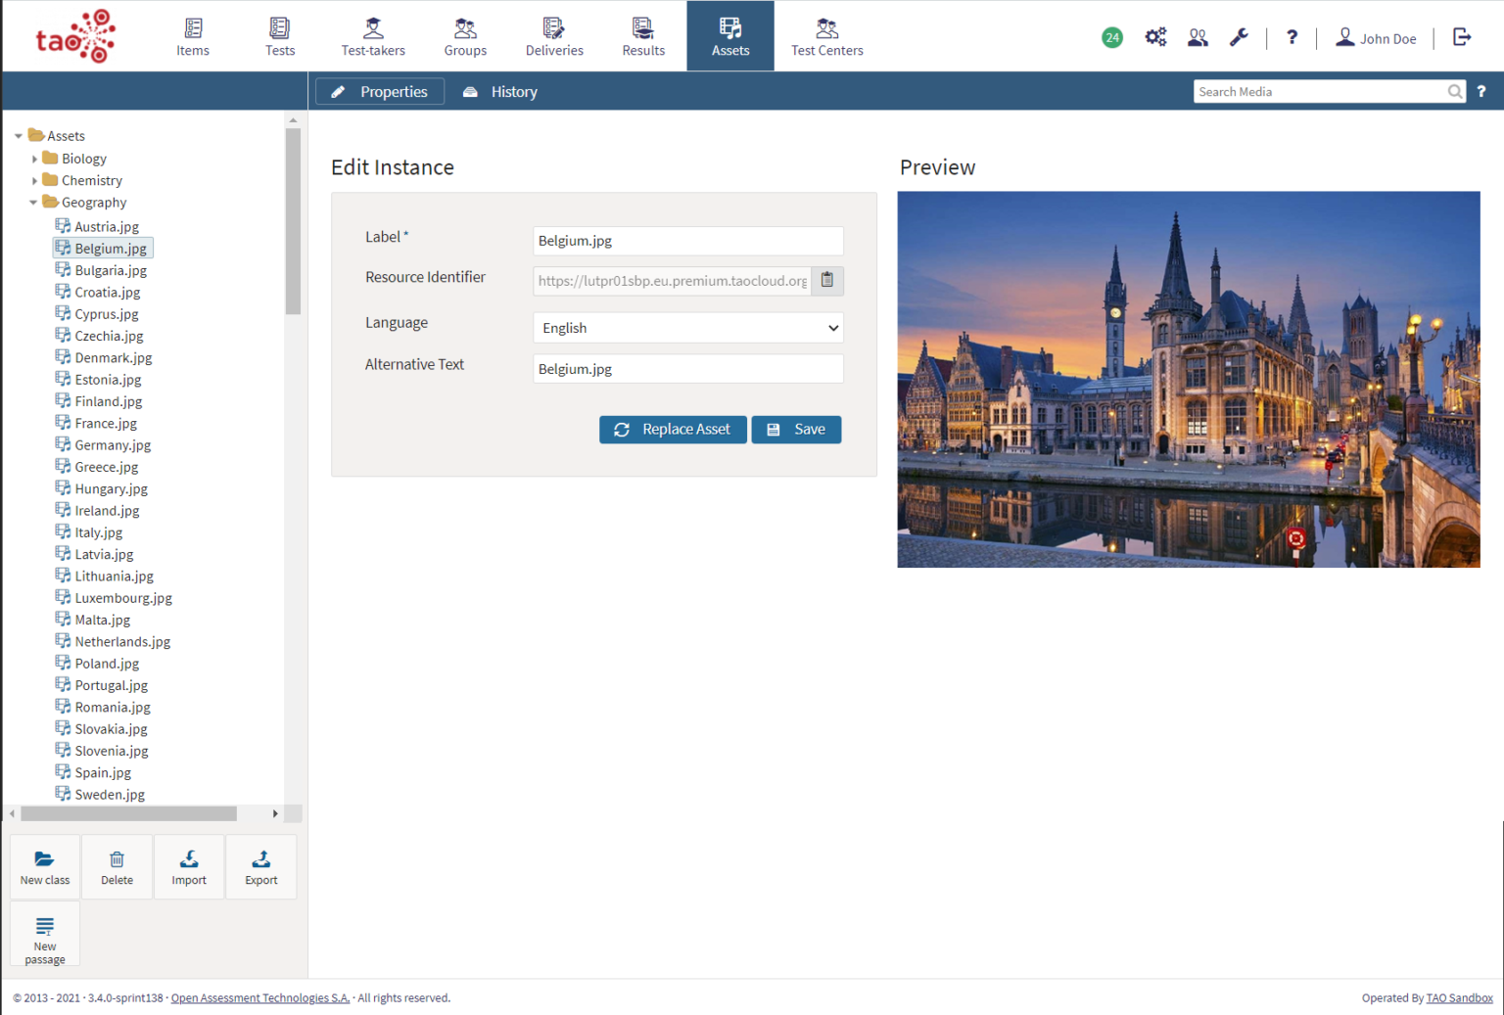Switch to the History tab
1504x1015 pixels.
click(499, 91)
